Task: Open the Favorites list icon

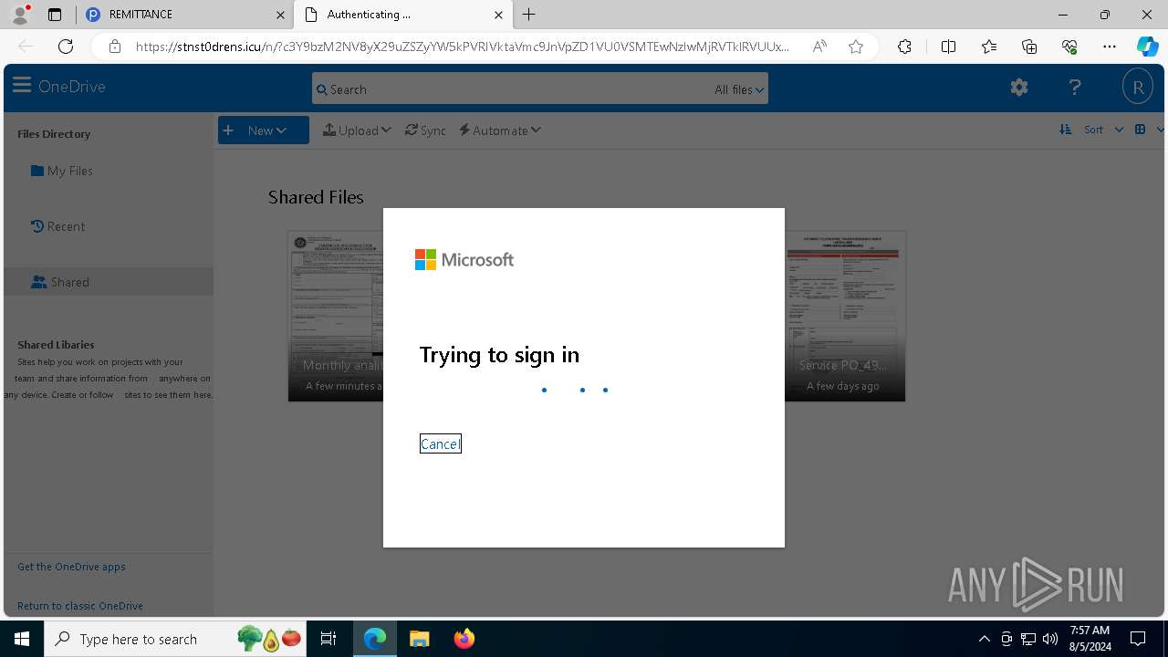Action: pyautogui.click(x=989, y=47)
